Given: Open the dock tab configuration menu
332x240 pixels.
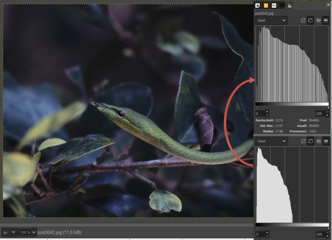Looking at the screenshot, I should pos(328,4).
